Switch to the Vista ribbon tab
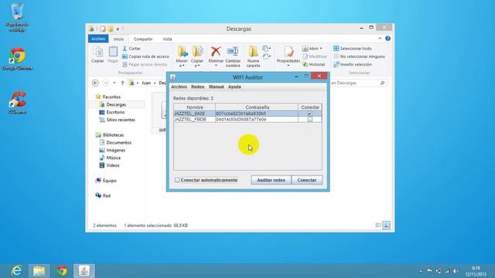Image resolution: width=495 pixels, height=278 pixels. pyautogui.click(x=167, y=39)
